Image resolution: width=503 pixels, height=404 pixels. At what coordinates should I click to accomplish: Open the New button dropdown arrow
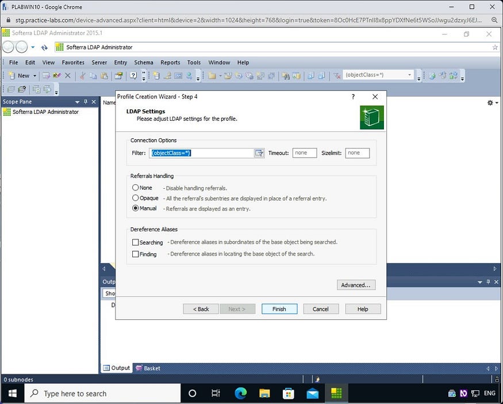coord(34,76)
